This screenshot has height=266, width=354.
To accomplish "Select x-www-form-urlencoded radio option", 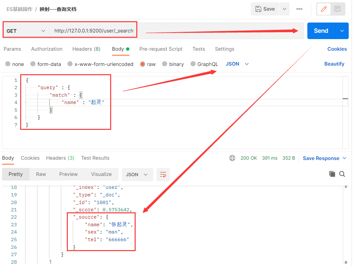I will pos(70,64).
